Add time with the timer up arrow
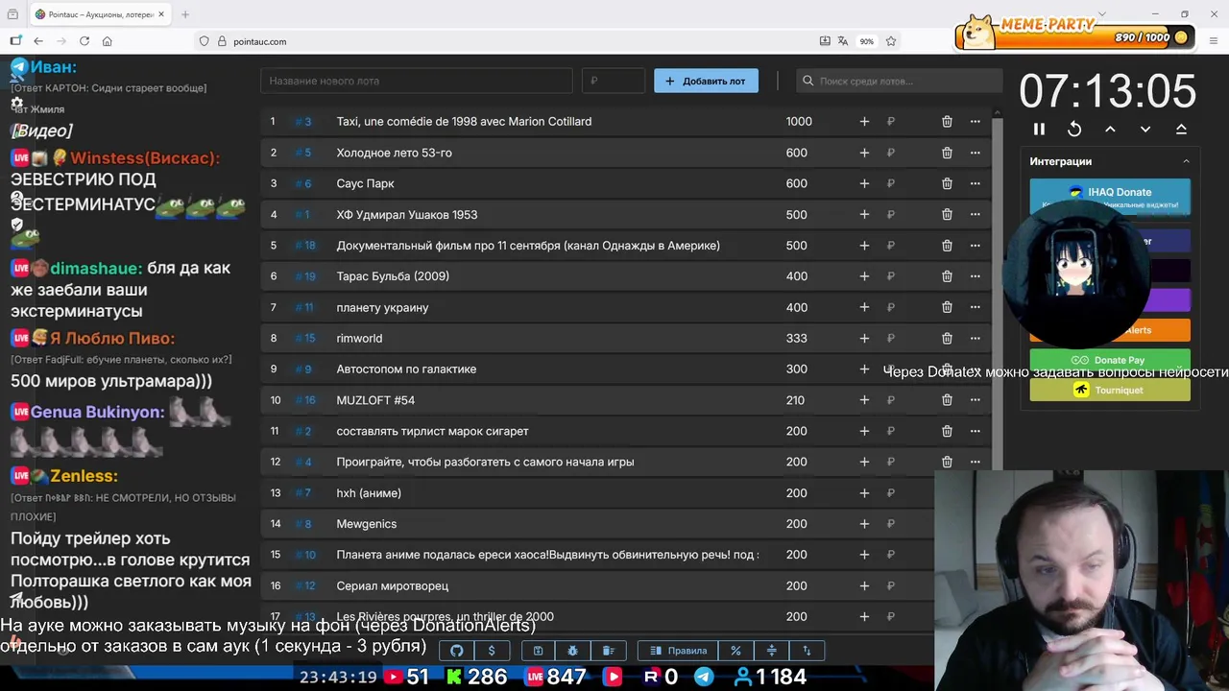The width and height of the screenshot is (1229, 691). pyautogui.click(x=1110, y=129)
